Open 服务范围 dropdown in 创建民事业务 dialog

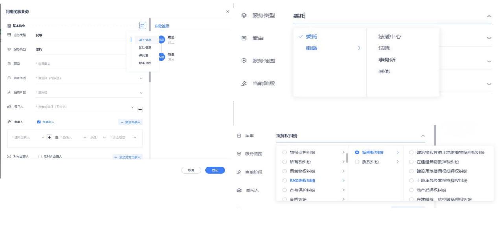(141, 78)
